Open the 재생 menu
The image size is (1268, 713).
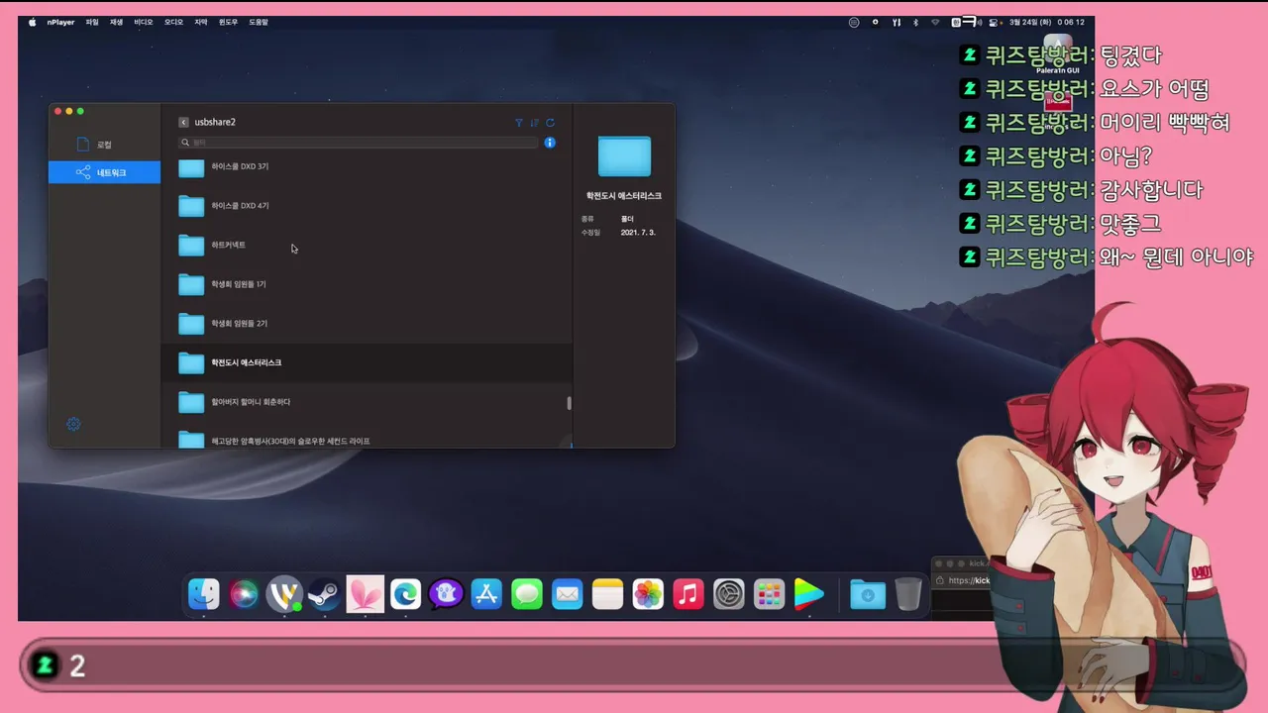click(x=117, y=22)
